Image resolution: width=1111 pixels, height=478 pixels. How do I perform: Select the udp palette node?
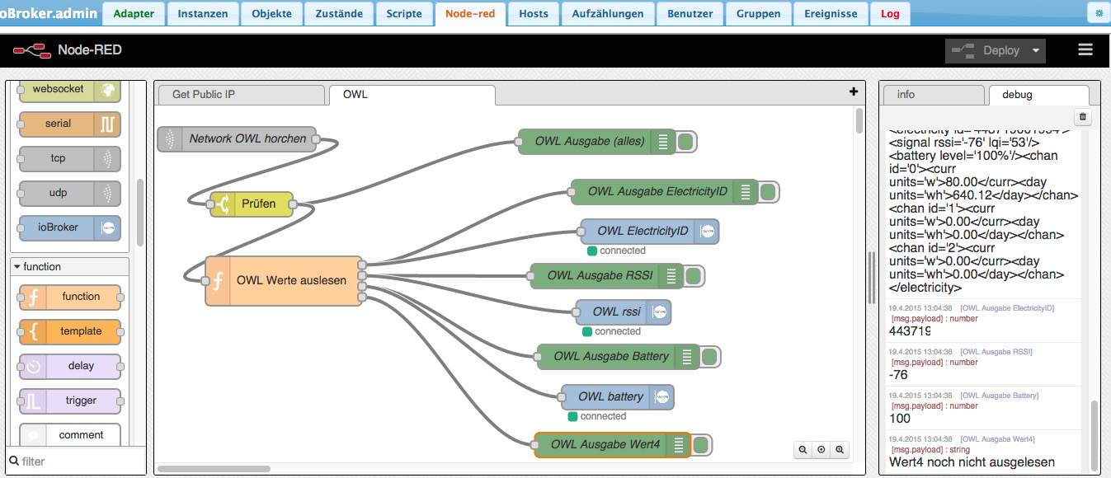(x=69, y=194)
